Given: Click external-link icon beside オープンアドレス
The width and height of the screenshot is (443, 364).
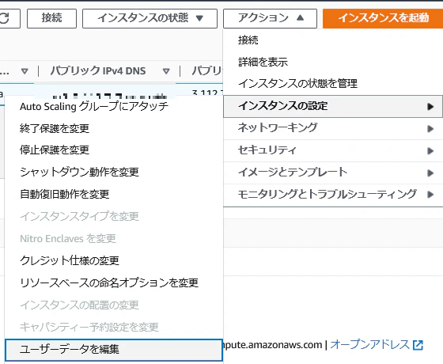Looking at the screenshot, I should (x=418, y=345).
